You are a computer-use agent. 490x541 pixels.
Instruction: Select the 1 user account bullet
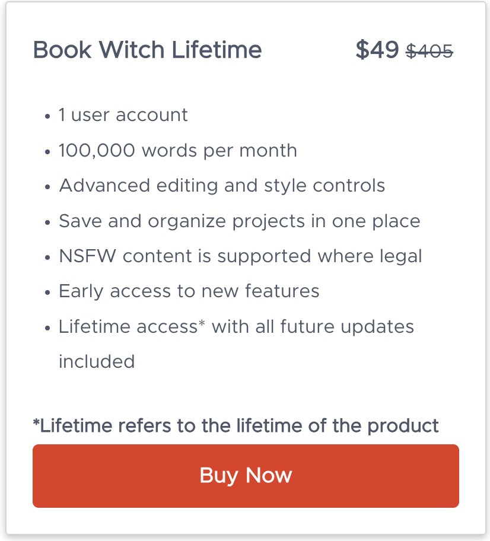click(x=122, y=115)
